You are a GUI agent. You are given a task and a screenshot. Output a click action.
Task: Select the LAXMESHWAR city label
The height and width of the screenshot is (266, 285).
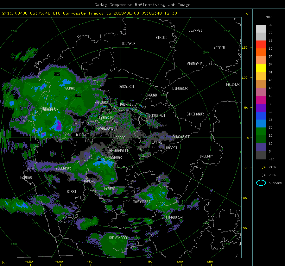[112, 158]
